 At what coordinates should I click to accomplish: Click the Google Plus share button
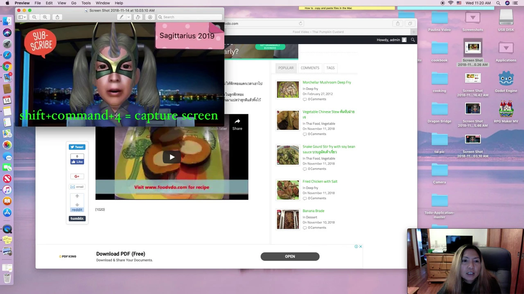pyautogui.click(x=77, y=176)
